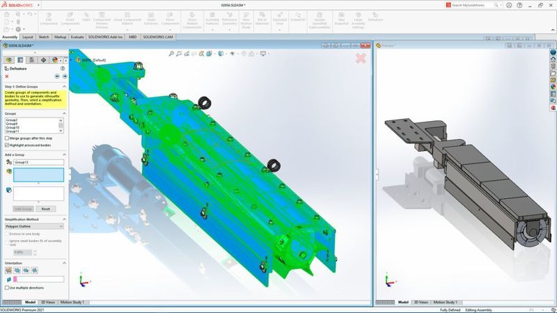Open the DimXpertManager crosshair tab

click(43, 60)
